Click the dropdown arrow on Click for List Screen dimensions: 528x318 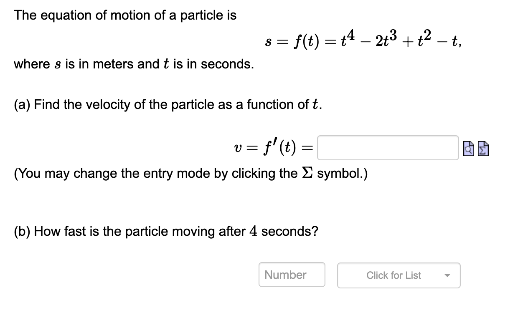click(448, 275)
